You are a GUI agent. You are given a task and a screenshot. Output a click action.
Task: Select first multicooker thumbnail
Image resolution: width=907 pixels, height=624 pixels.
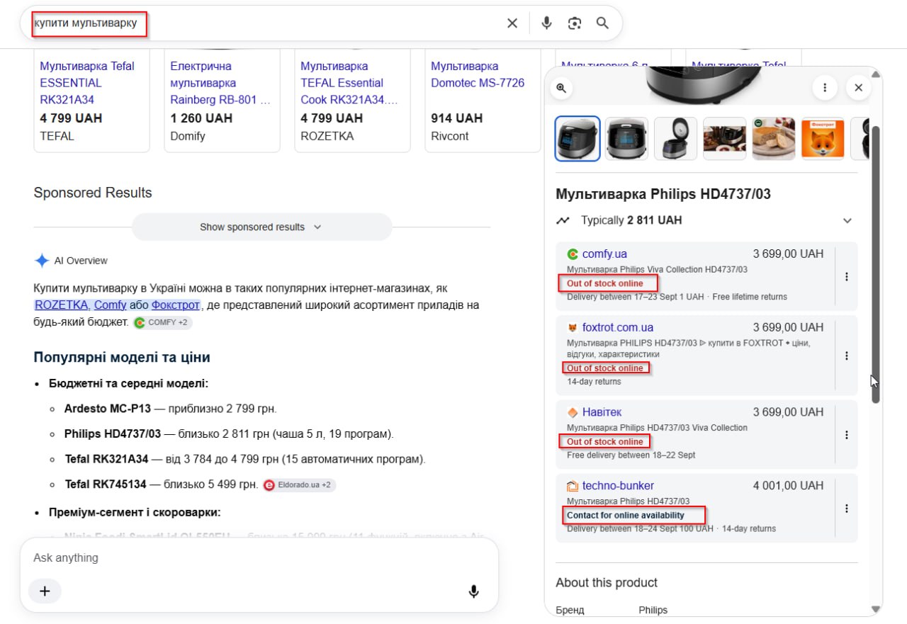click(578, 139)
